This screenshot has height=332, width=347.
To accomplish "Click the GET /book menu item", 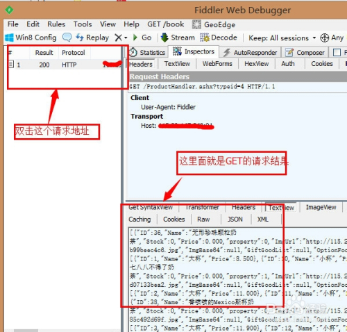I will click(166, 24).
